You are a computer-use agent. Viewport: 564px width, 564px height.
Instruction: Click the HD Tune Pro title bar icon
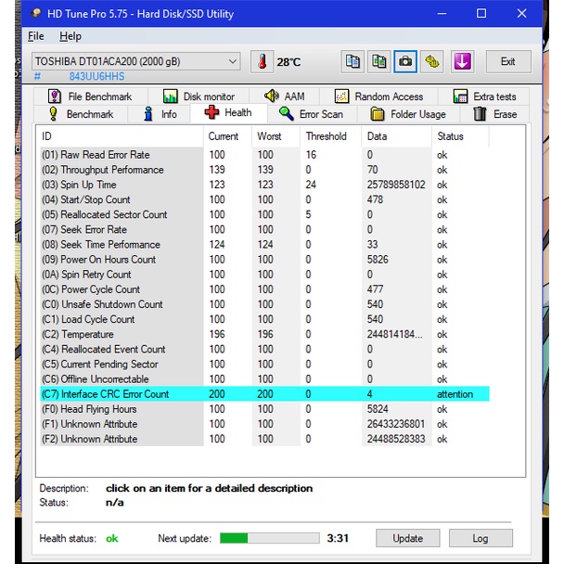pos(35,14)
